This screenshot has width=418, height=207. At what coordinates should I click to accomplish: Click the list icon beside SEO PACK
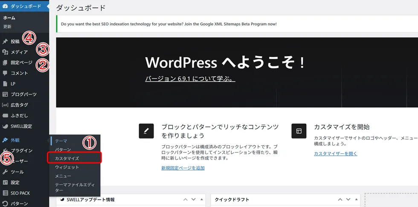click(5, 193)
